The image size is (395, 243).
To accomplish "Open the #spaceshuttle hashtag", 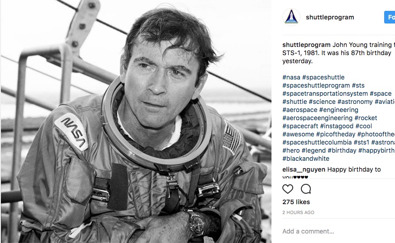I will [x=323, y=77].
